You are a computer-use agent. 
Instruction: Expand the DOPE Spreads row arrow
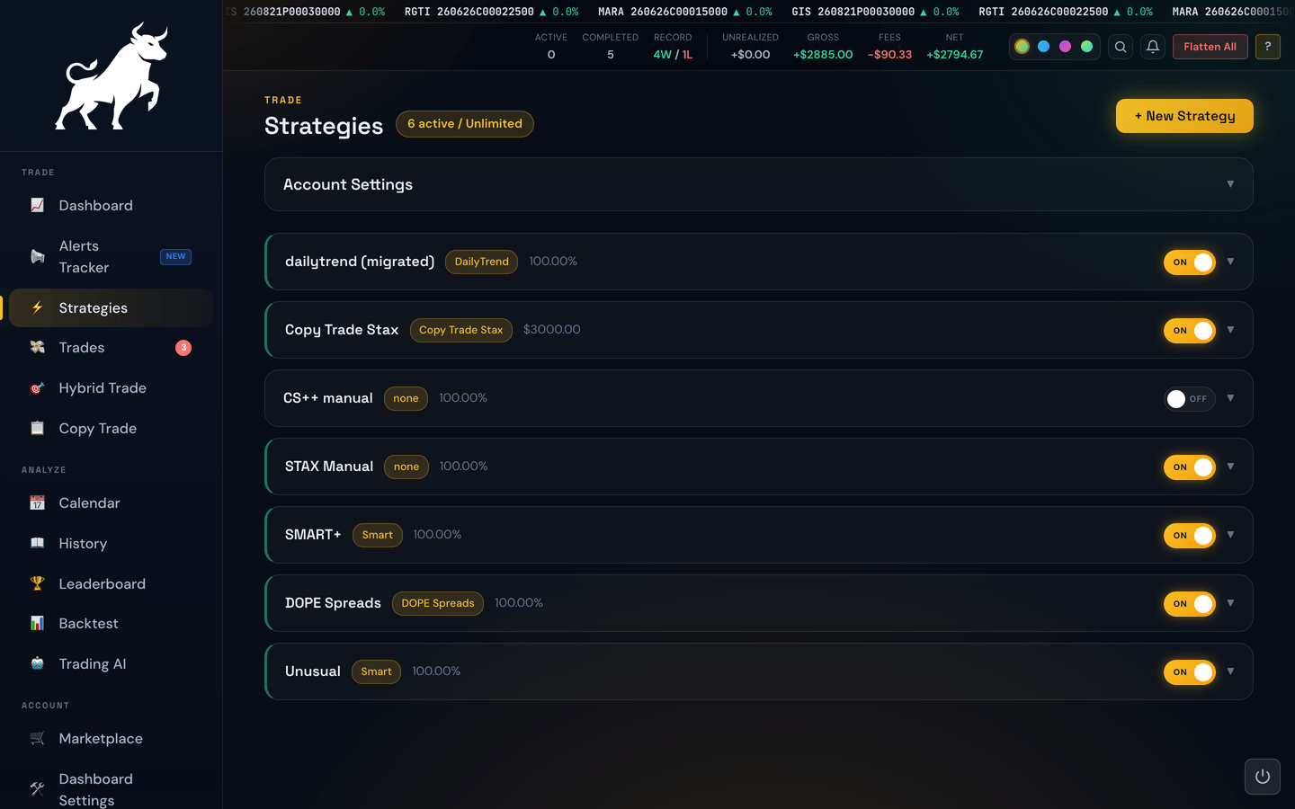pyautogui.click(x=1230, y=603)
